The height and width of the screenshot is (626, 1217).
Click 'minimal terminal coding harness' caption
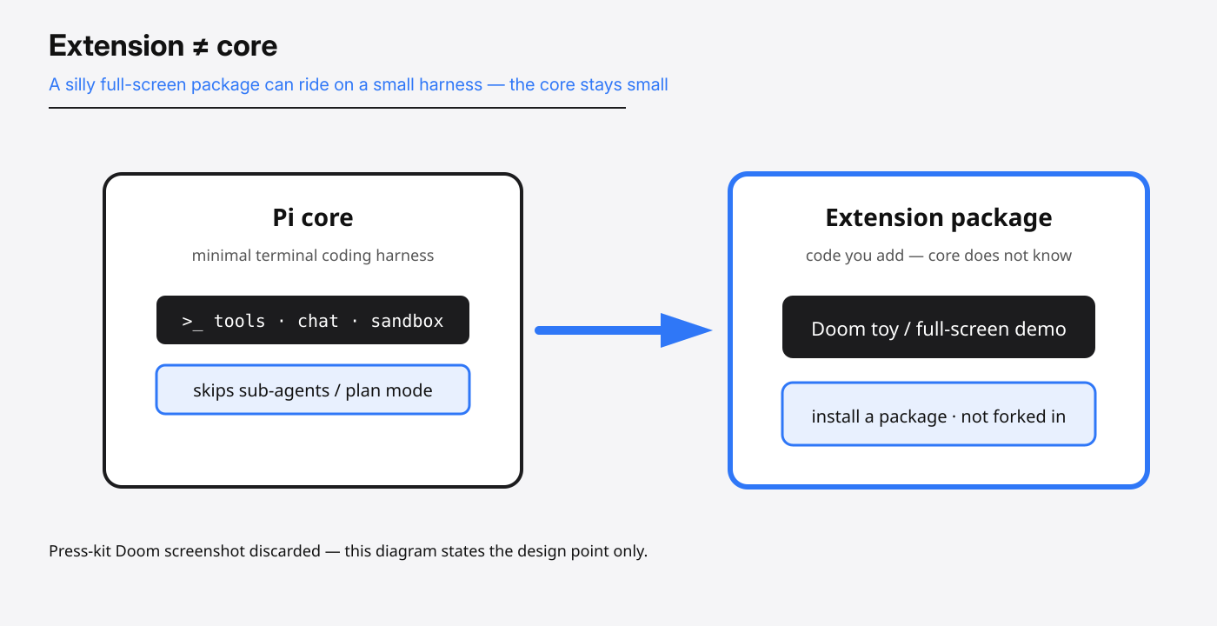pyautogui.click(x=313, y=256)
